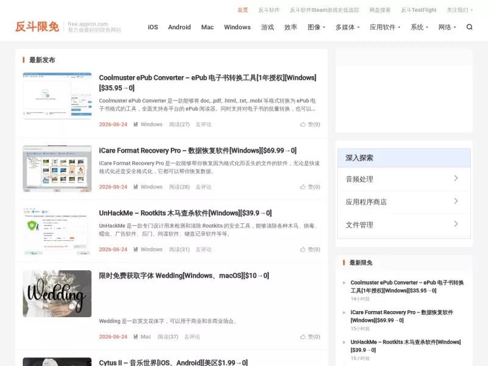
Task: Open the Windows navigation item
Action: tap(237, 27)
